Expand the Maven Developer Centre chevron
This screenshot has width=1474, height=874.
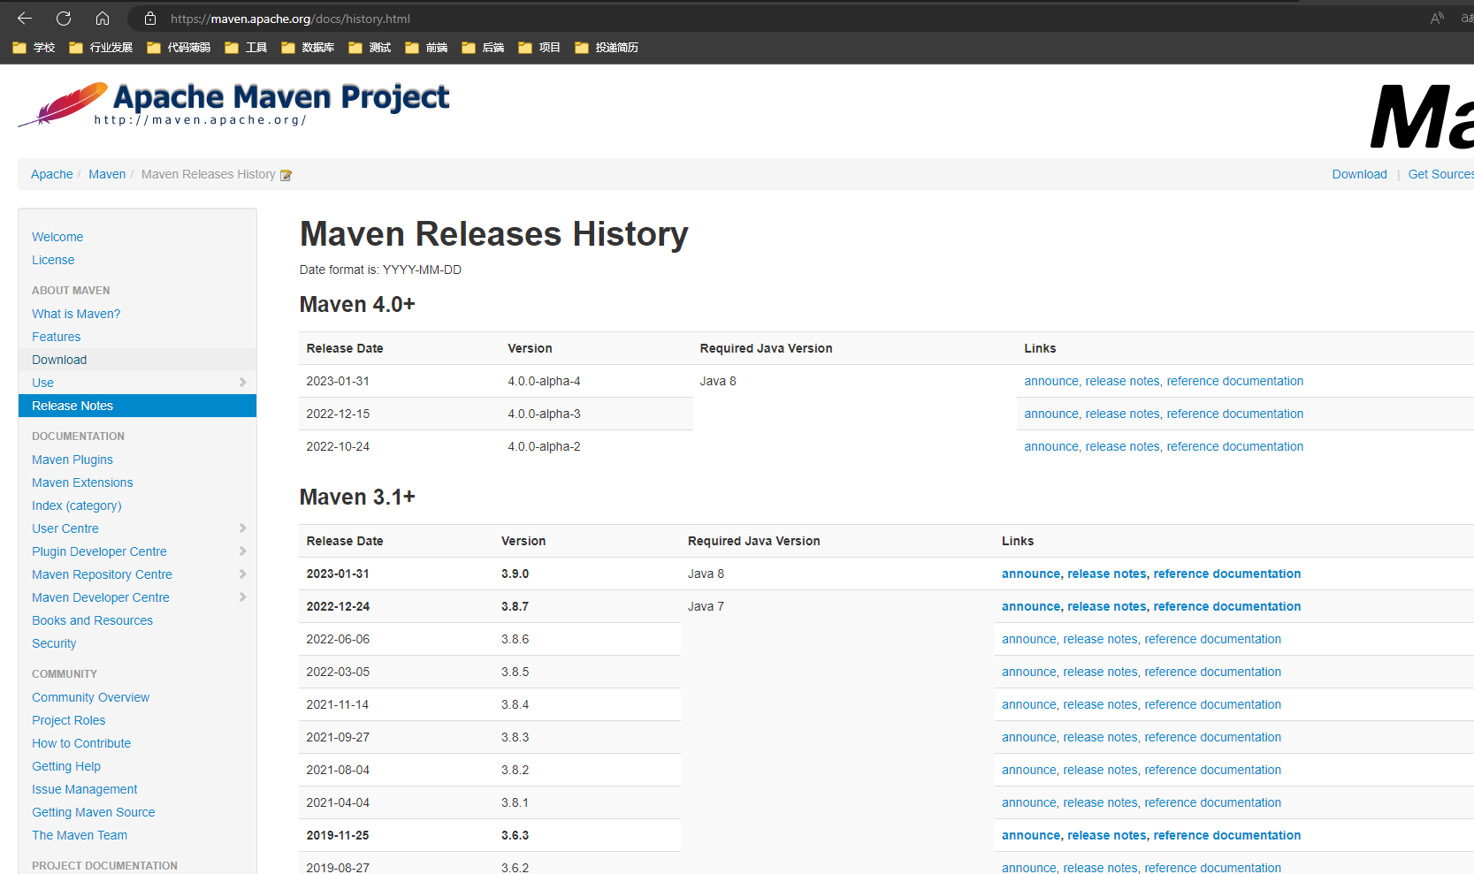click(x=242, y=597)
